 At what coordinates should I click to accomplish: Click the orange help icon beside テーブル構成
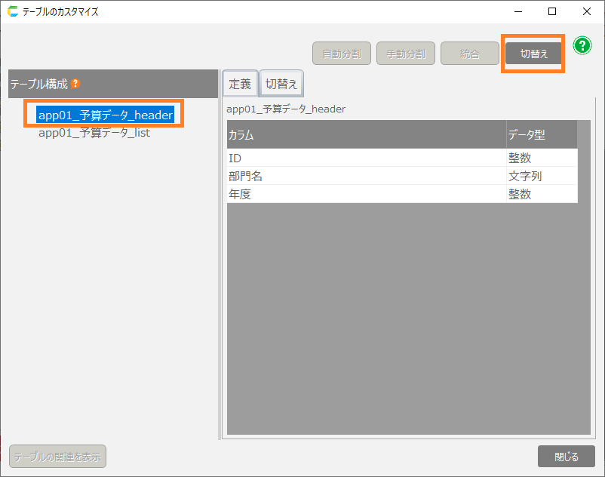click(75, 84)
